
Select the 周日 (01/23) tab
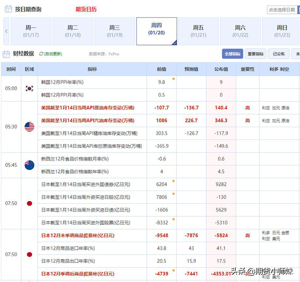[x=281, y=31]
